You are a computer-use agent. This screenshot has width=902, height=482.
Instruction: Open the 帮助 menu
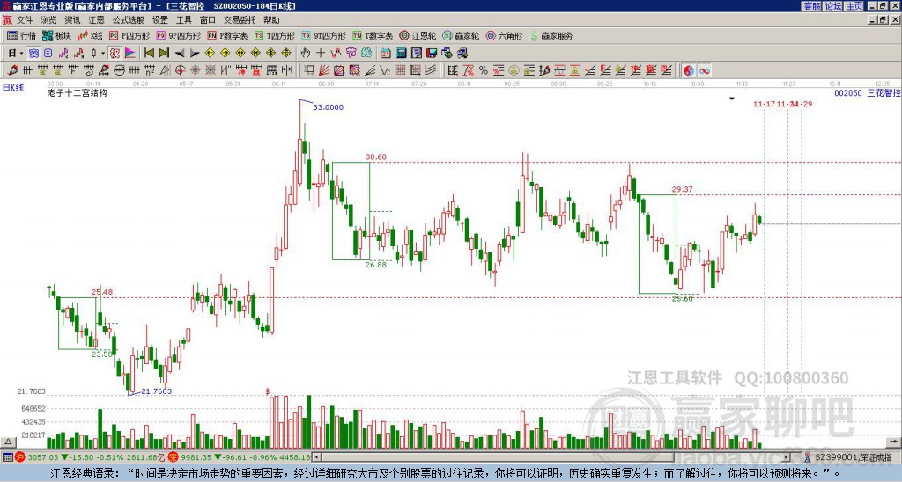[x=271, y=20]
